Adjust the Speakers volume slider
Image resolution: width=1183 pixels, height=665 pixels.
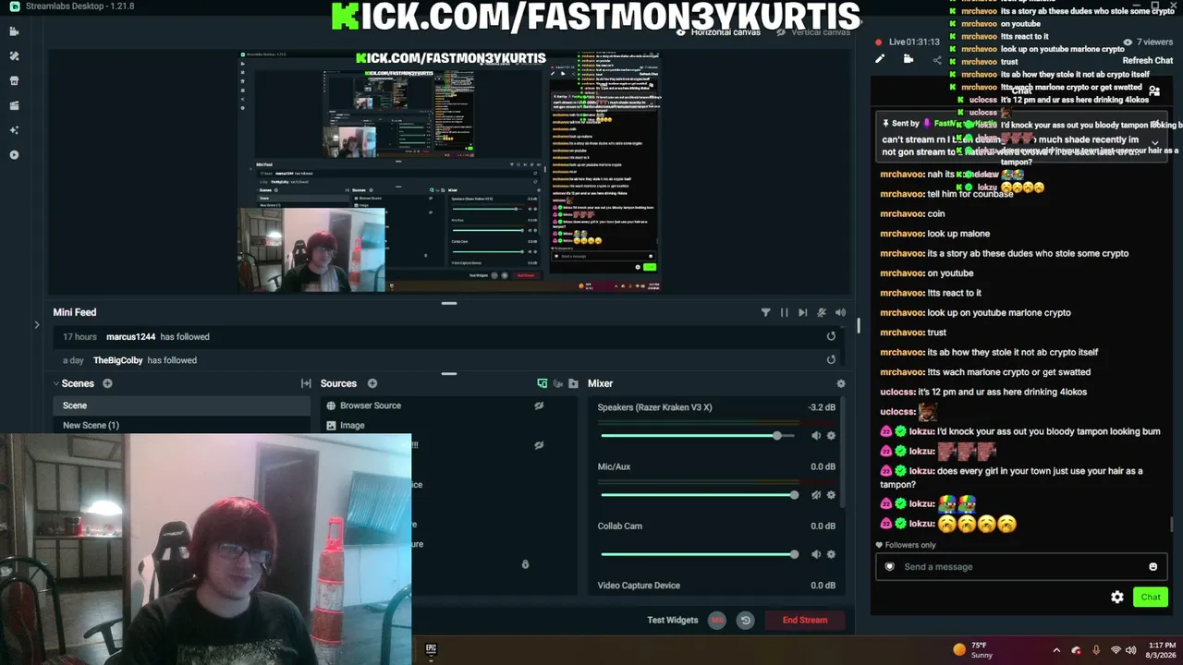pyautogui.click(x=700, y=436)
